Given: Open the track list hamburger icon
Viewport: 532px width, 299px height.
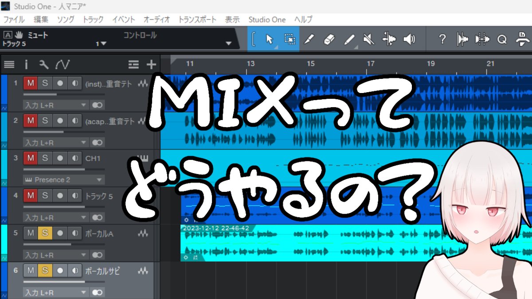Looking at the screenshot, I should tap(9, 65).
